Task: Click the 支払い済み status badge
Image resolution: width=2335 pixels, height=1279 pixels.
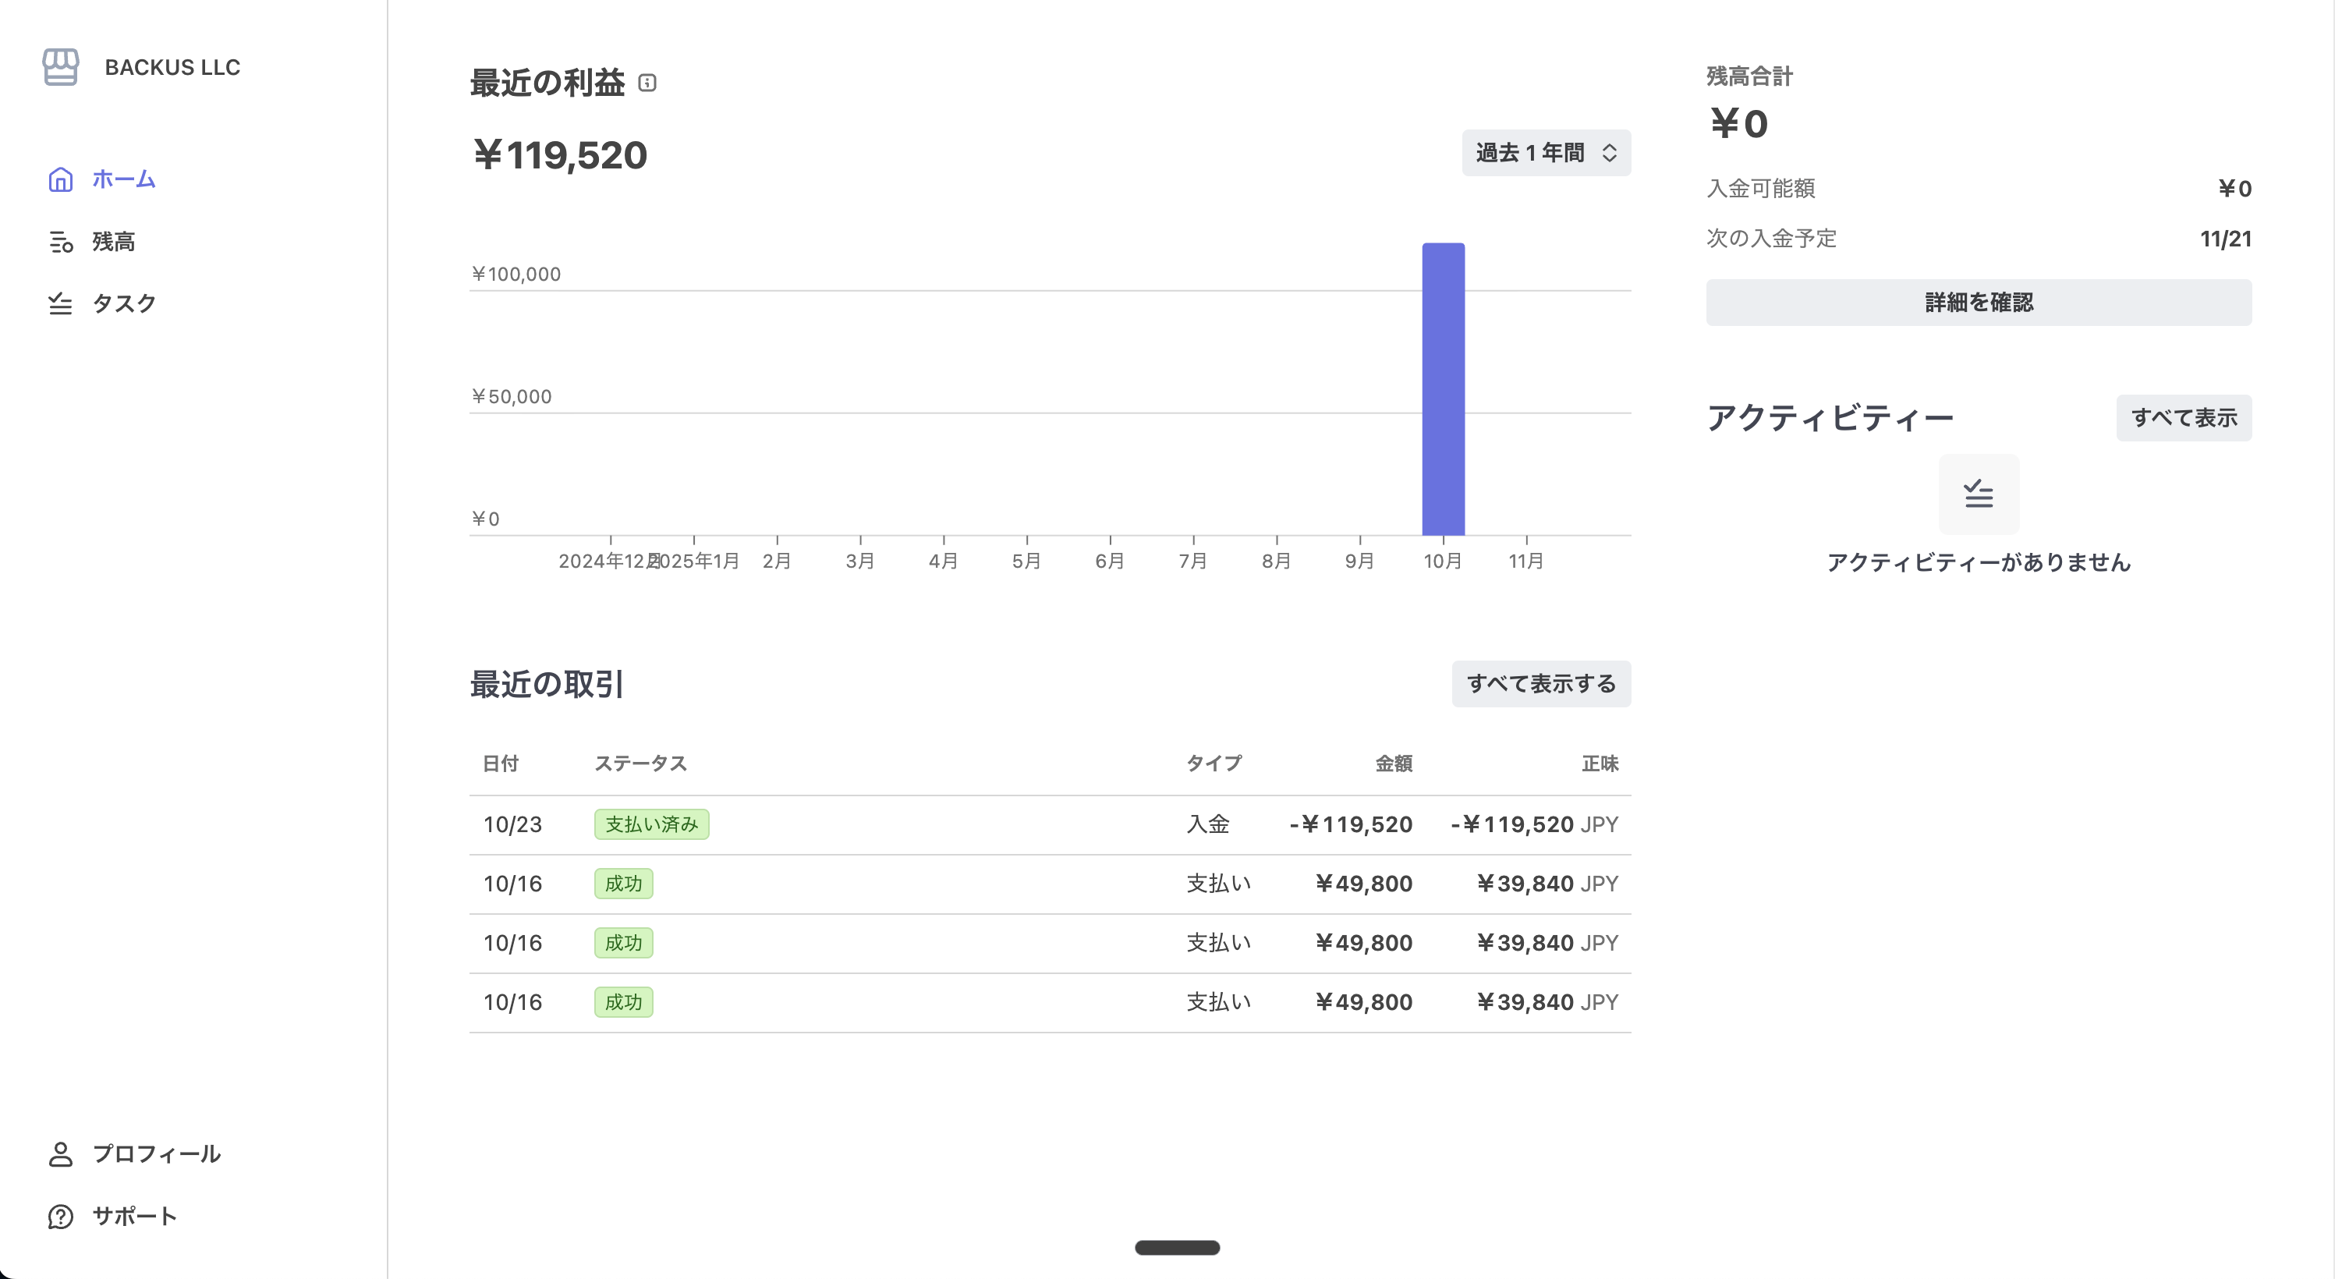Action: pos(651,825)
